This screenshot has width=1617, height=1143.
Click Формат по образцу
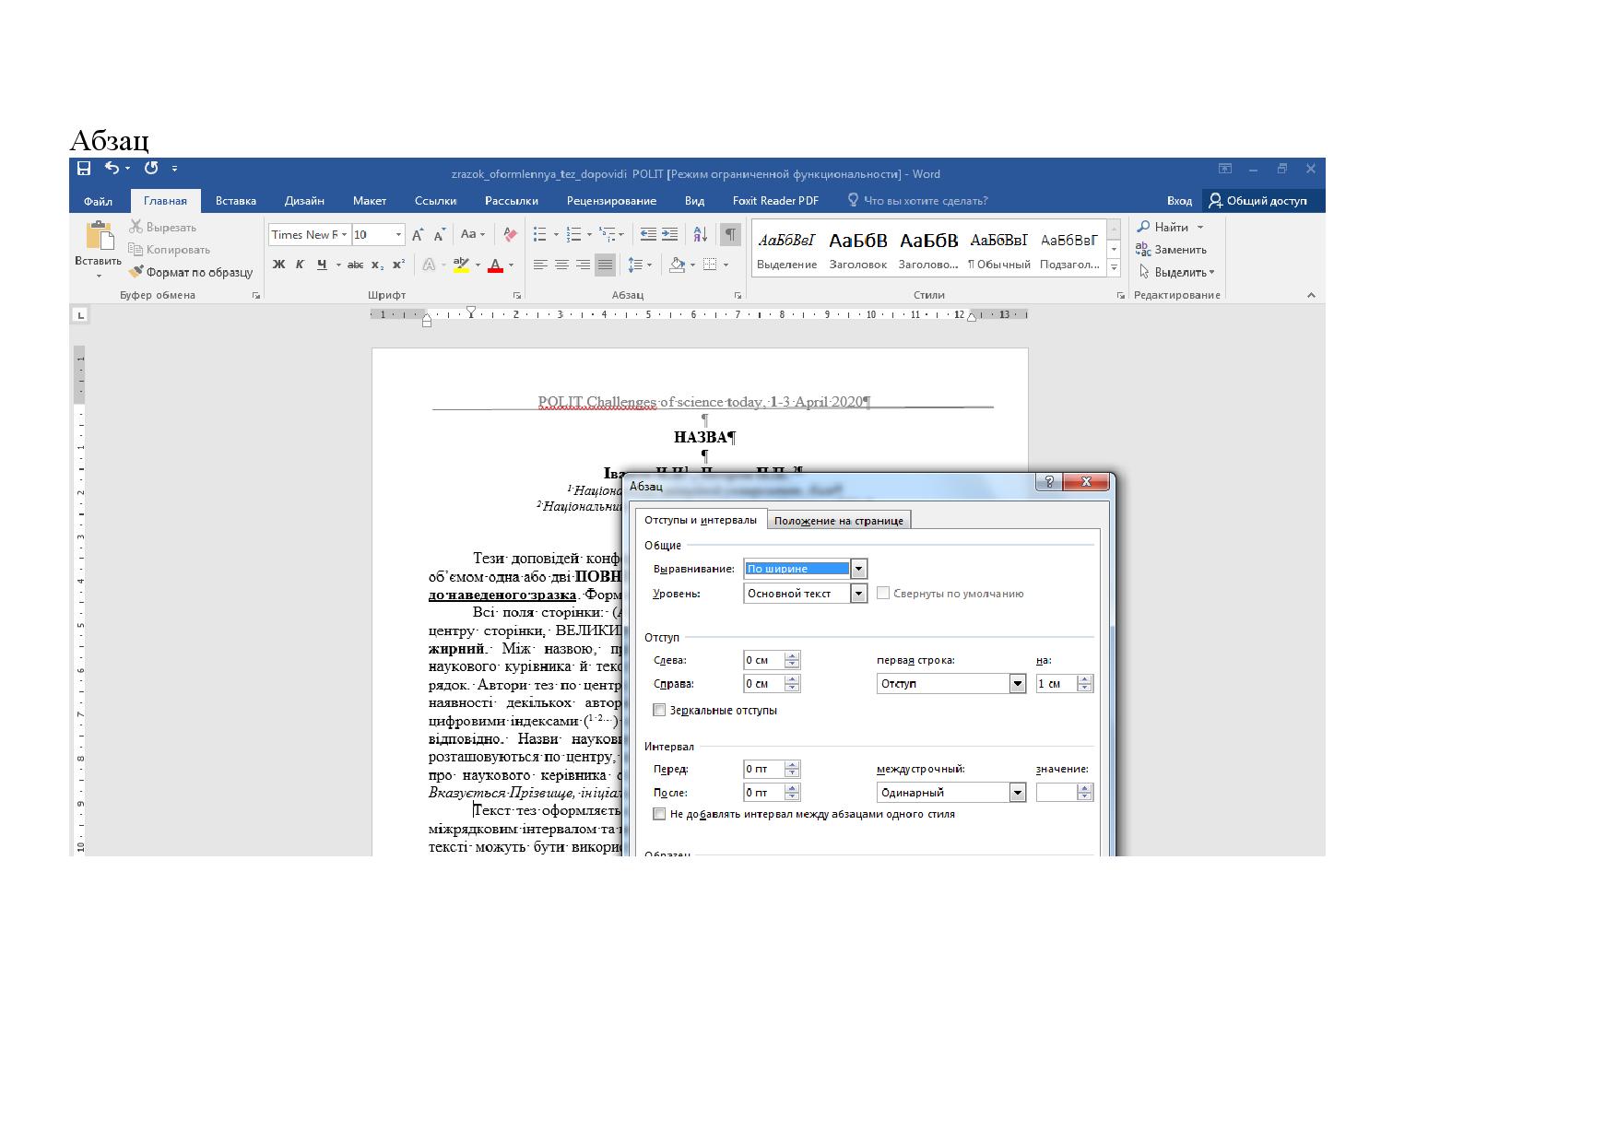point(191,272)
